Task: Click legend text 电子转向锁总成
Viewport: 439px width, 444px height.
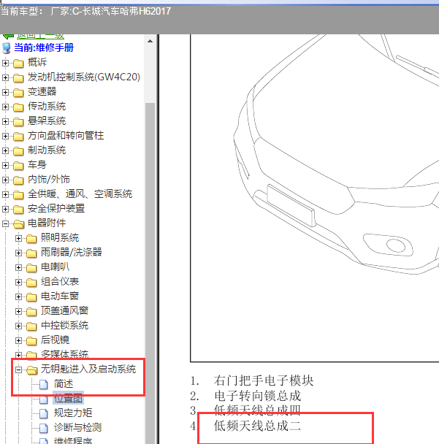Action: (257, 396)
